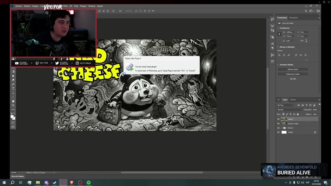Filter layers by shape layers

coord(310,105)
